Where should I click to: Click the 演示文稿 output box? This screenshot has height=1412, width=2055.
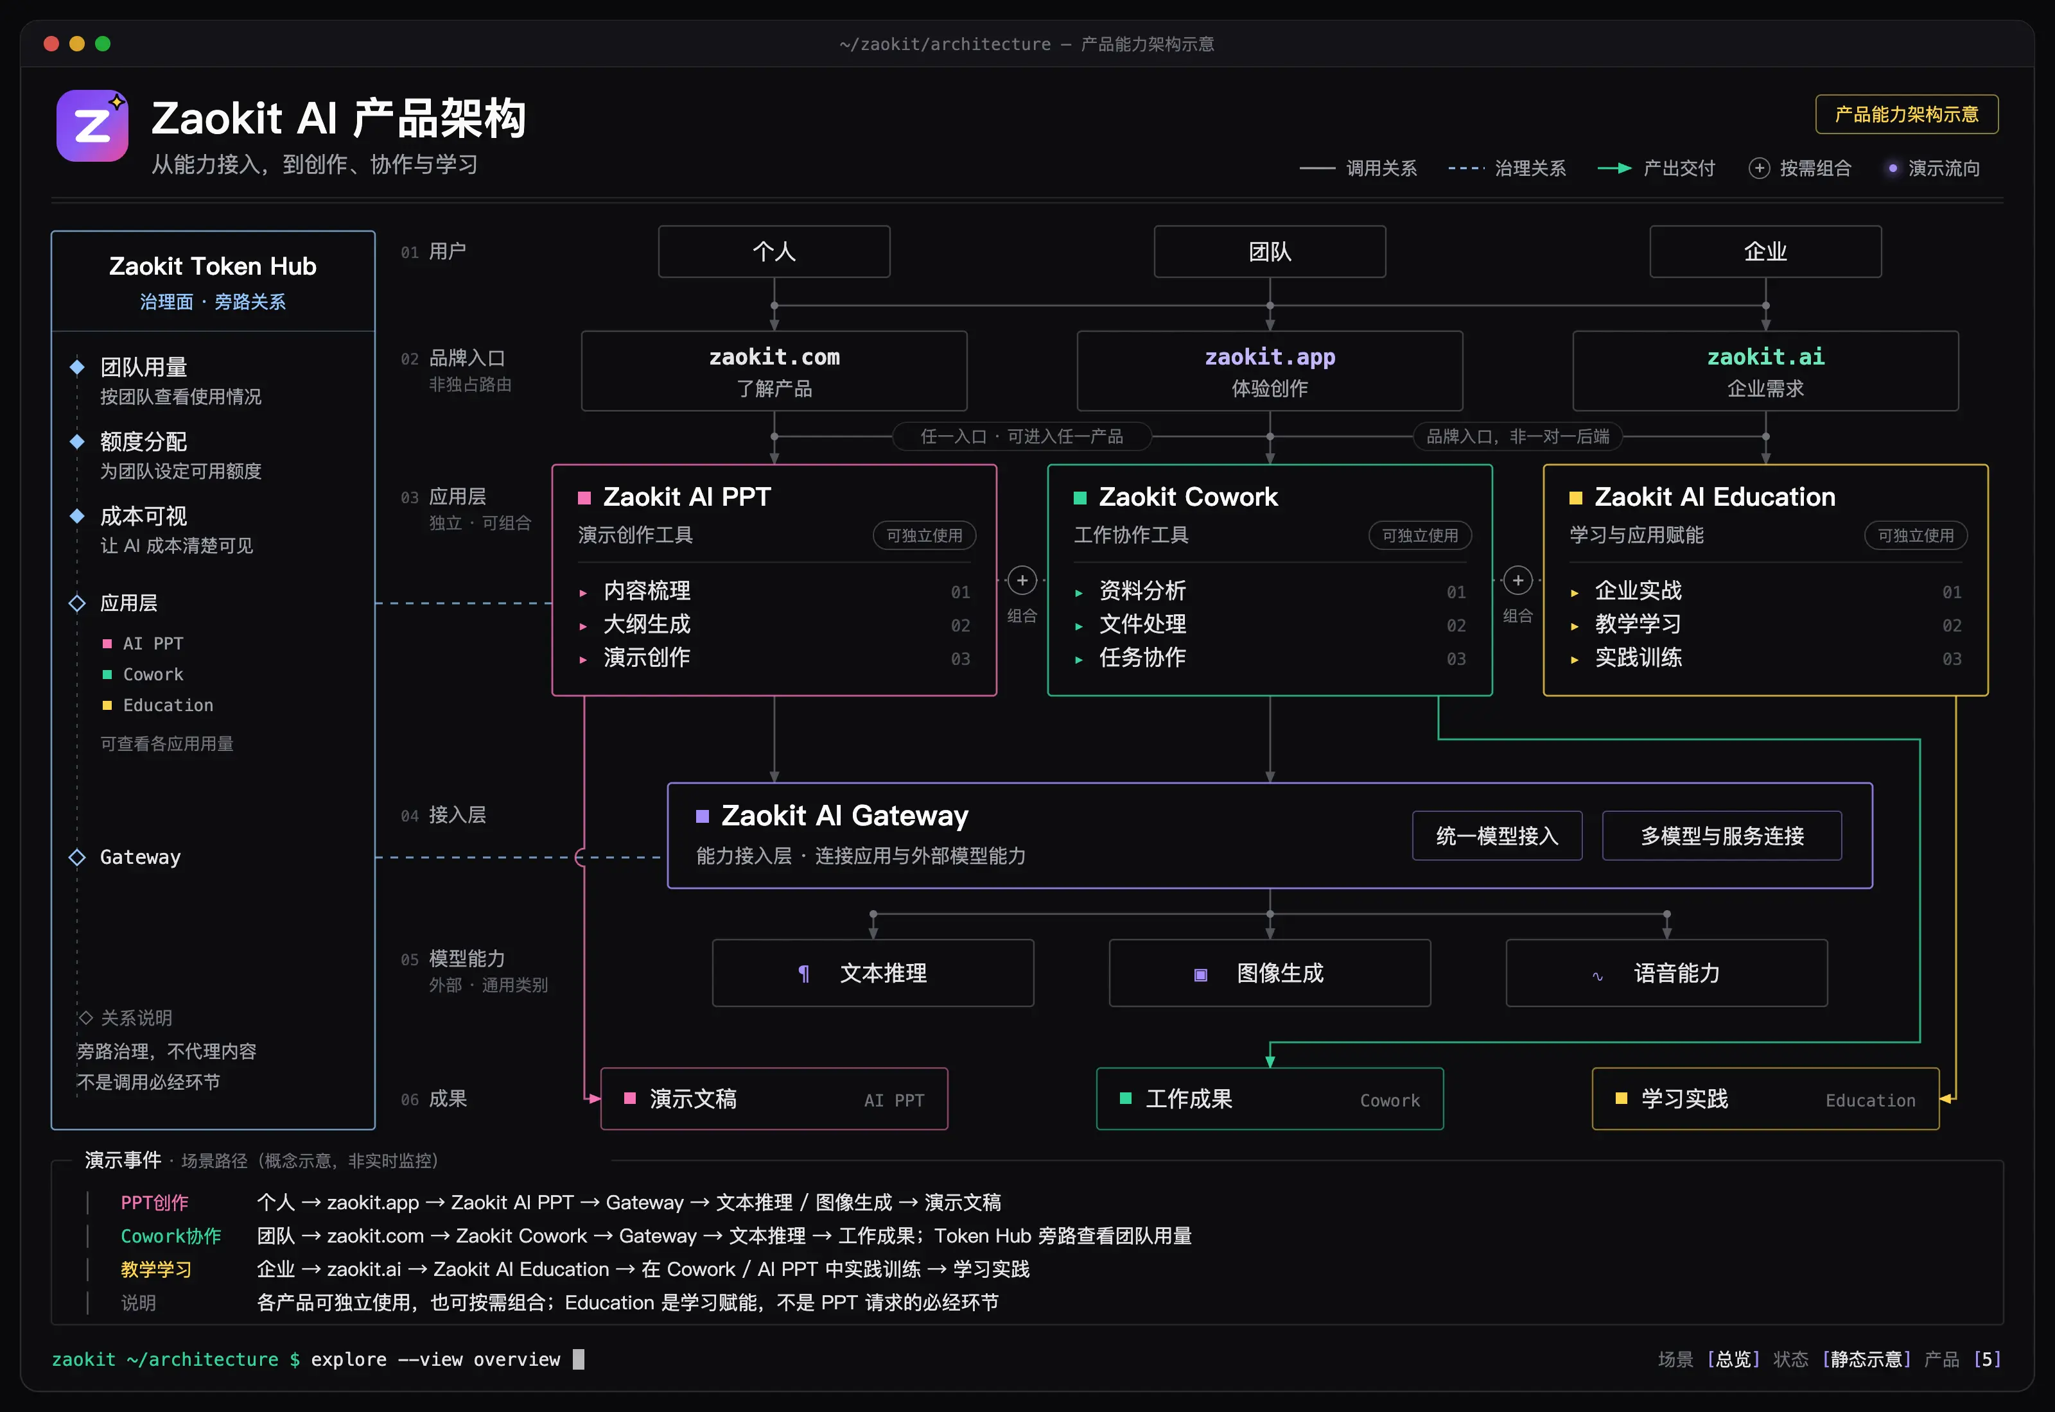pyautogui.click(x=773, y=1099)
